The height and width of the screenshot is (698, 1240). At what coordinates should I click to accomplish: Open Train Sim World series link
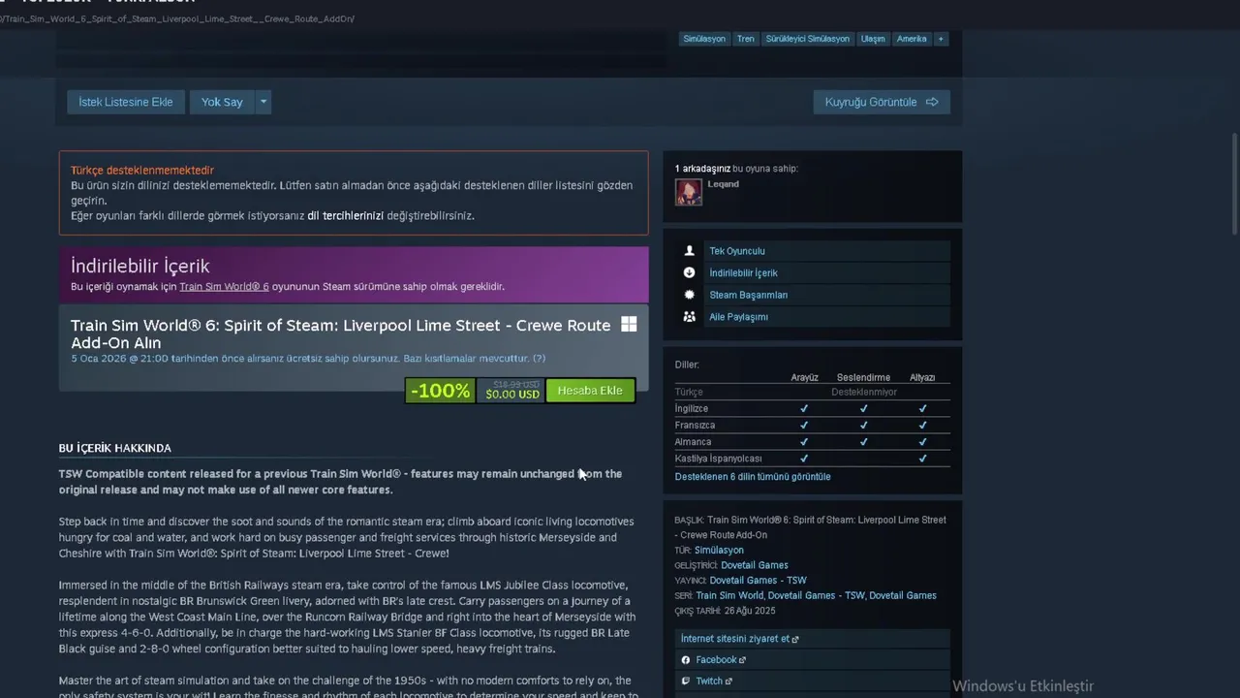(x=729, y=596)
